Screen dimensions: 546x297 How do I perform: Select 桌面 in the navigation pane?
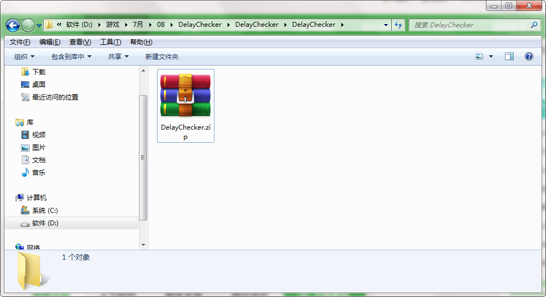[x=39, y=85]
